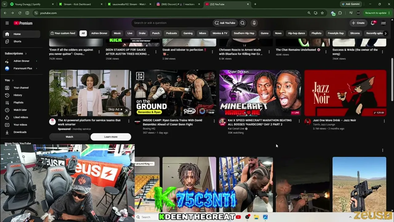Open Liked videos in the sidebar

[x=21, y=117]
